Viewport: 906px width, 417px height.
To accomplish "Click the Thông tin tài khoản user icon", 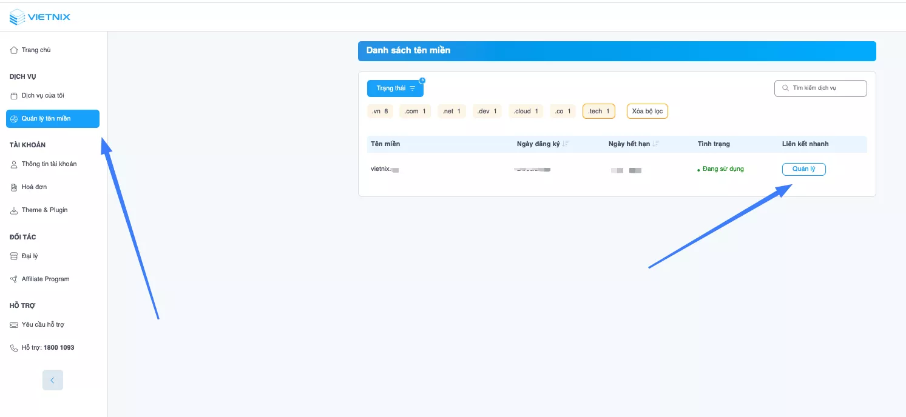I will [x=14, y=164].
